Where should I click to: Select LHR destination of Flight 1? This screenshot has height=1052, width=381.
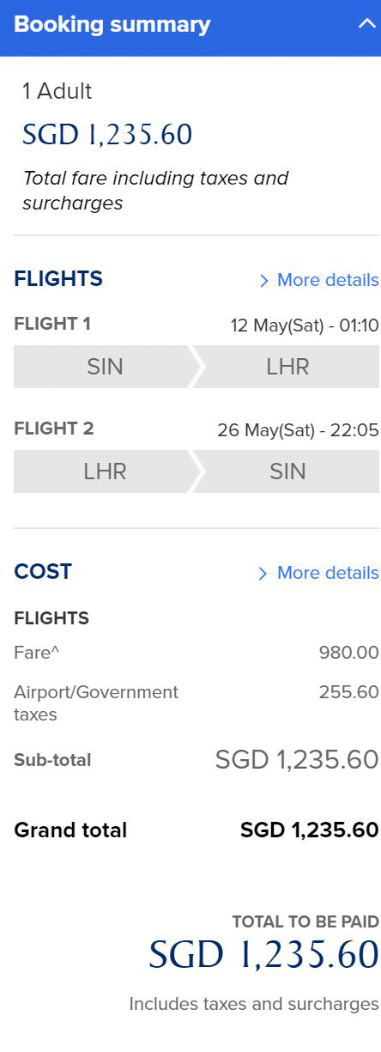(x=287, y=367)
